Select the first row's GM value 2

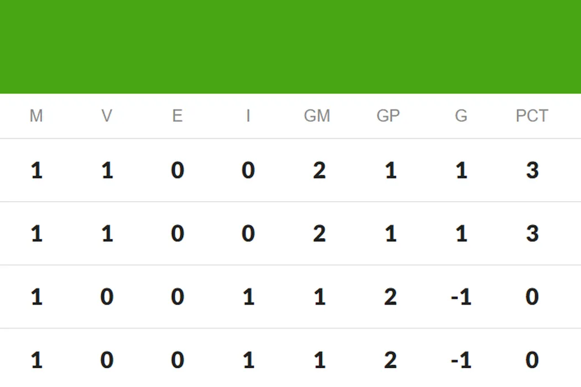[x=319, y=170]
